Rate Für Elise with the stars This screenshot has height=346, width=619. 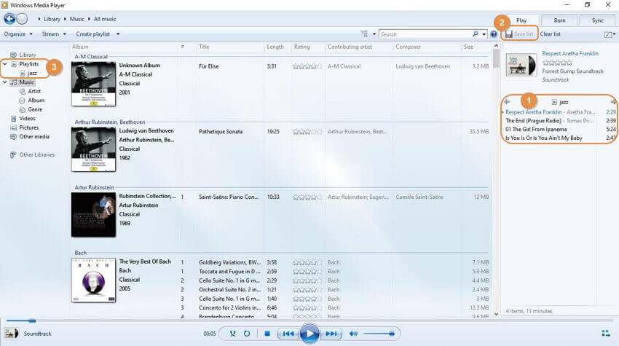(x=307, y=66)
